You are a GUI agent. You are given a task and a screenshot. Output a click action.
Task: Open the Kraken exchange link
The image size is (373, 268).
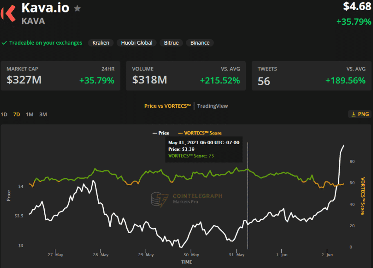point(101,43)
